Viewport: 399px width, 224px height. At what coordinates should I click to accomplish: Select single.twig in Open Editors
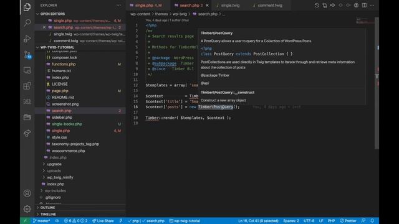pos(80,34)
